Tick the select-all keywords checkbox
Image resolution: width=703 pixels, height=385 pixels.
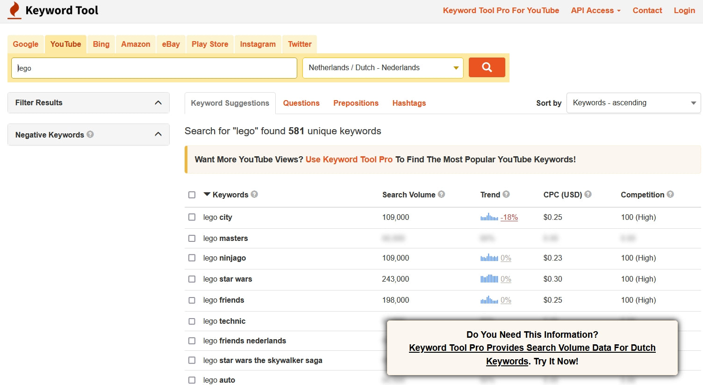[x=192, y=195]
